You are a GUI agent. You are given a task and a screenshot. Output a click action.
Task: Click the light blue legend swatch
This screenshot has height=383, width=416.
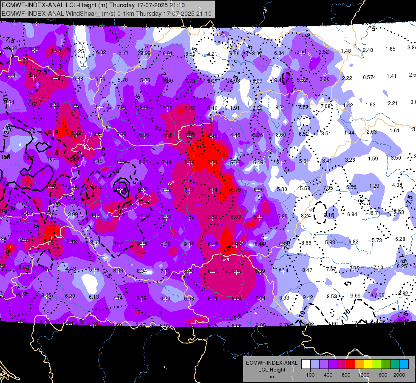click(314, 364)
